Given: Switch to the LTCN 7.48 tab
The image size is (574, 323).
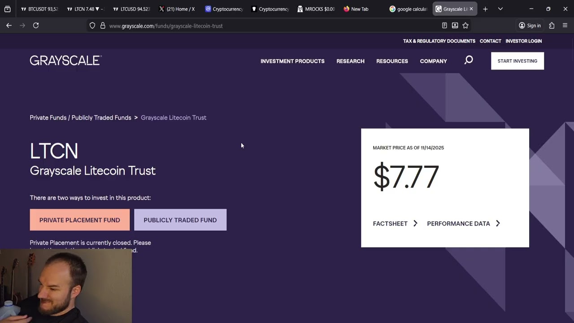Looking at the screenshot, I should tap(85, 9).
